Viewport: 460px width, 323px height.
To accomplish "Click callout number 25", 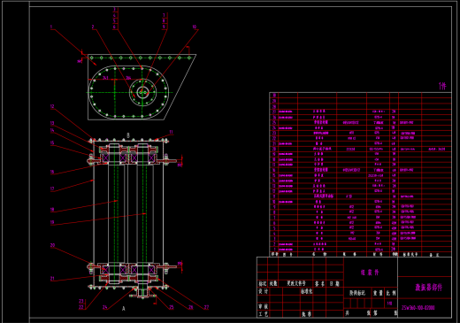I will 172,307.
